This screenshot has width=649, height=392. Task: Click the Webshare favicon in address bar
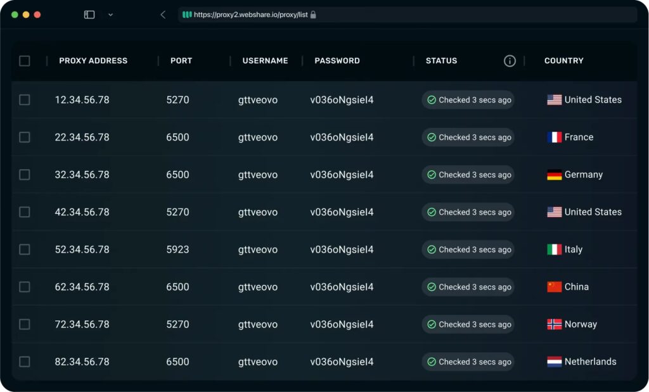point(187,15)
